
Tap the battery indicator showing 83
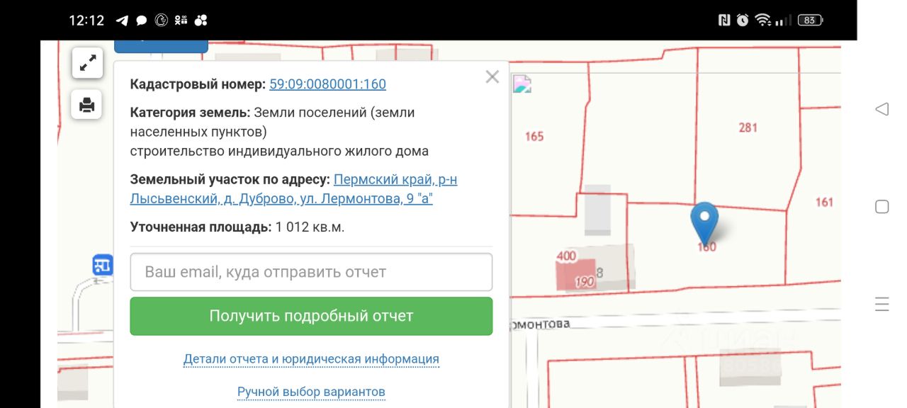[x=810, y=21]
